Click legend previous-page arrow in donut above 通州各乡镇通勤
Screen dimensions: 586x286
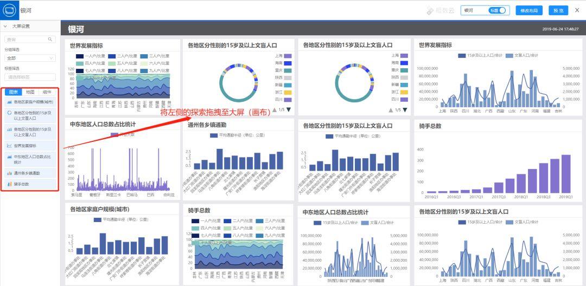pos(275,109)
